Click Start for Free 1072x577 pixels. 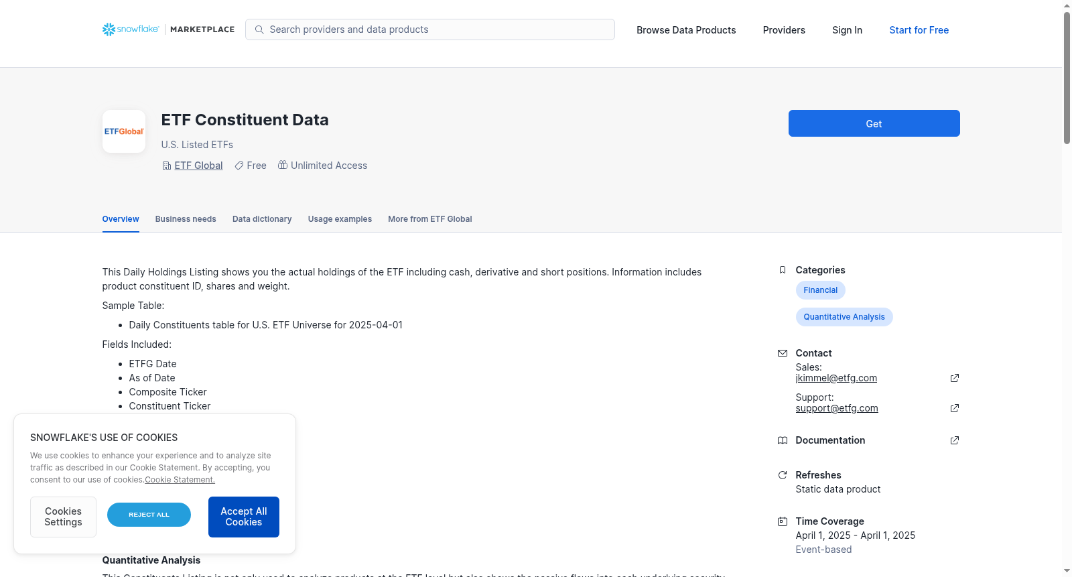pyautogui.click(x=919, y=30)
